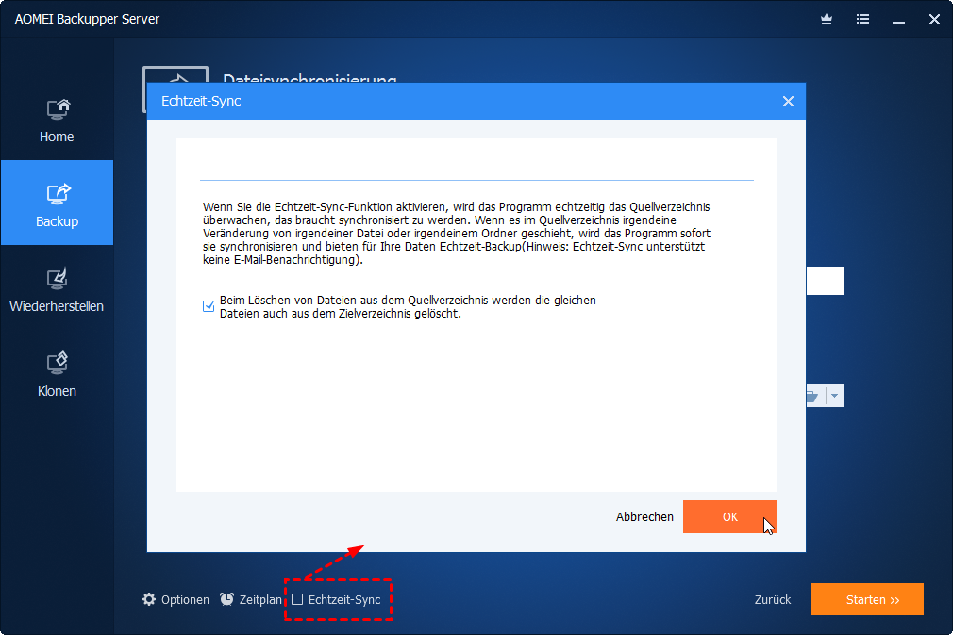Click the Echtzeit-Sync dialog title
Viewport: 953px width, 635px height.
tap(201, 102)
